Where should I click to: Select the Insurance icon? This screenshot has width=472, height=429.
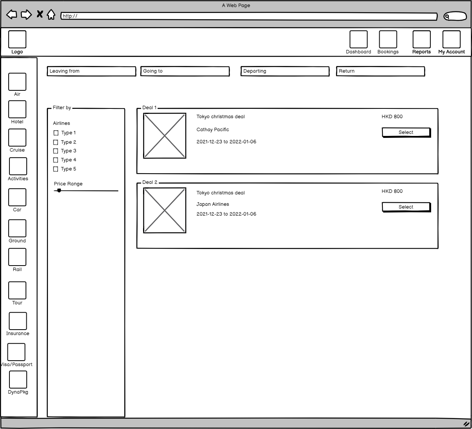[18, 321]
